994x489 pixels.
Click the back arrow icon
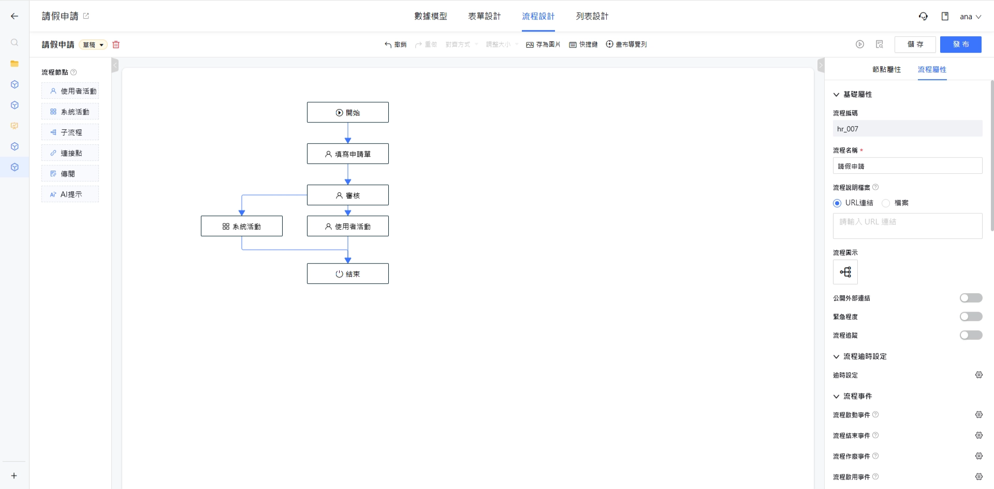[x=14, y=16]
